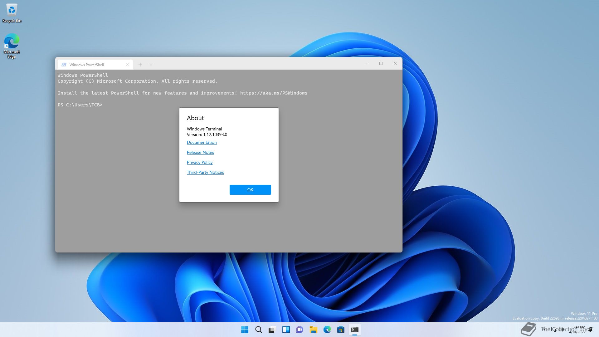Show hidden system tray icons

(544, 329)
